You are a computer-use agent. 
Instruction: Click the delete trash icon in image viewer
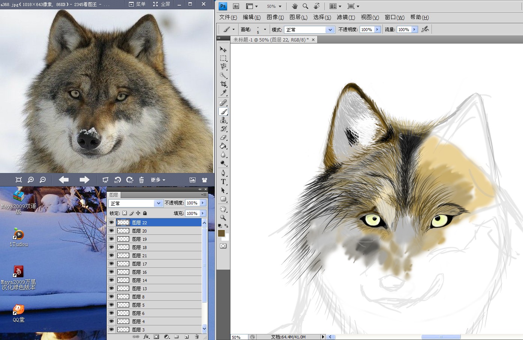pyautogui.click(x=141, y=180)
